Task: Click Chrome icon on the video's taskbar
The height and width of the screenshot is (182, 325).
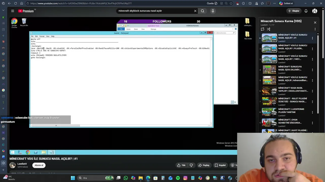Action: click(x=28, y=152)
